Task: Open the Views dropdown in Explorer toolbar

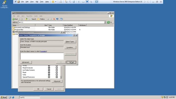Action: tap(62, 19)
